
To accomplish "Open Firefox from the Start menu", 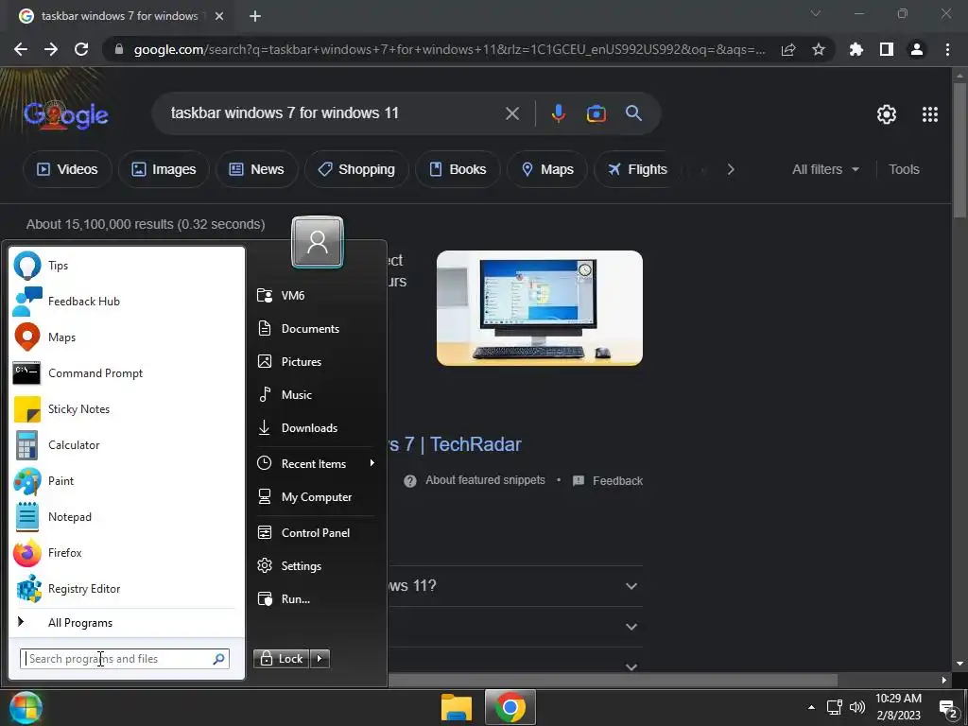I will point(127,552).
